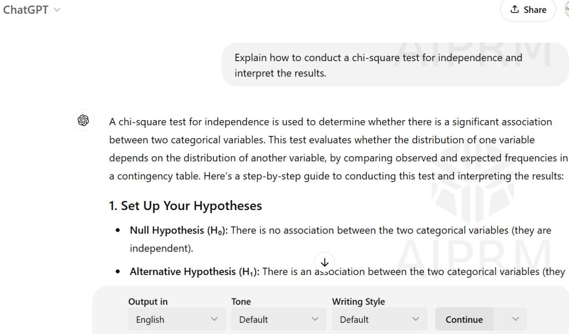Expand the options arrow next to Continue
This screenshot has height=334, width=569.
pos(515,319)
